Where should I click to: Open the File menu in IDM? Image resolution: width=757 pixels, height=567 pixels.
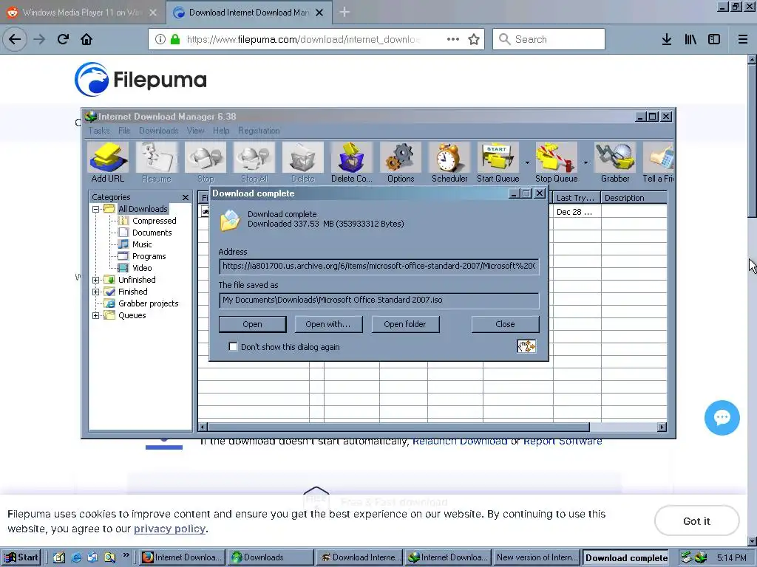point(124,131)
